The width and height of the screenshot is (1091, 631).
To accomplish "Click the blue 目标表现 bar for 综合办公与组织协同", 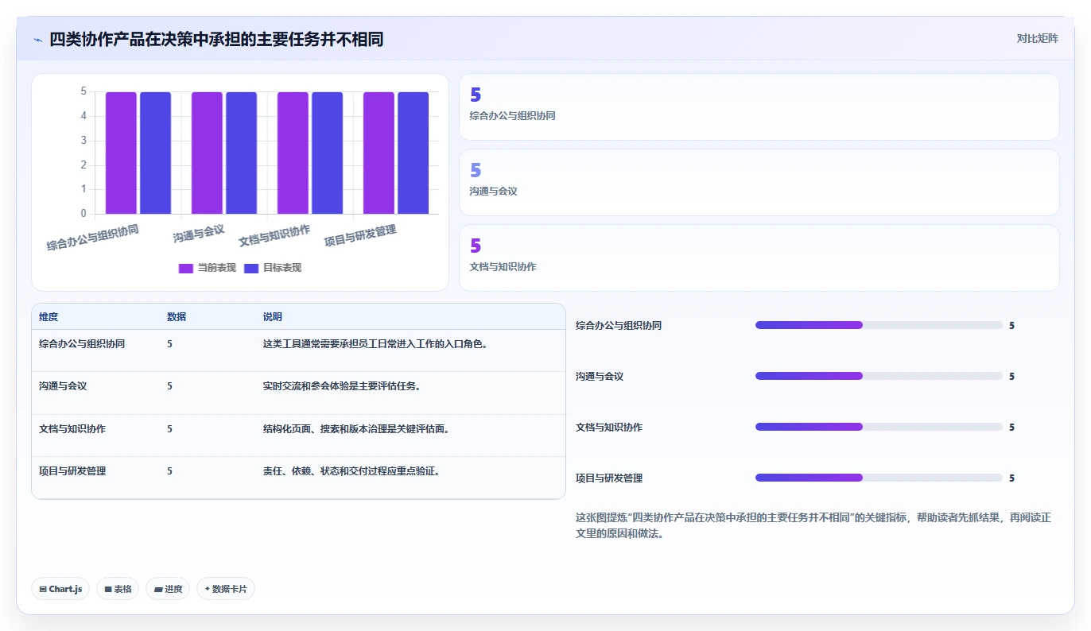I will [x=155, y=153].
